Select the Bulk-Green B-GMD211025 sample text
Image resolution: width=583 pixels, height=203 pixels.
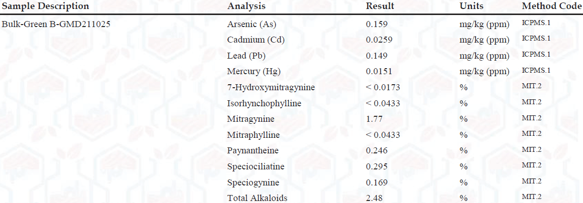56,24
